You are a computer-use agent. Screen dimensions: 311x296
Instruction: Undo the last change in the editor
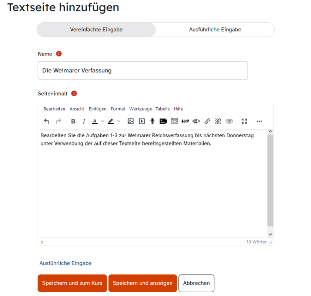[46, 121]
